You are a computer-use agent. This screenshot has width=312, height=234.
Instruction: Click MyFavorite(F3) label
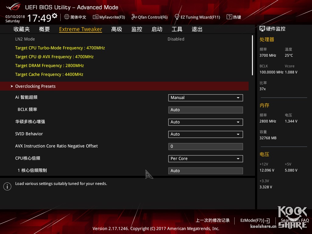click(x=112, y=17)
